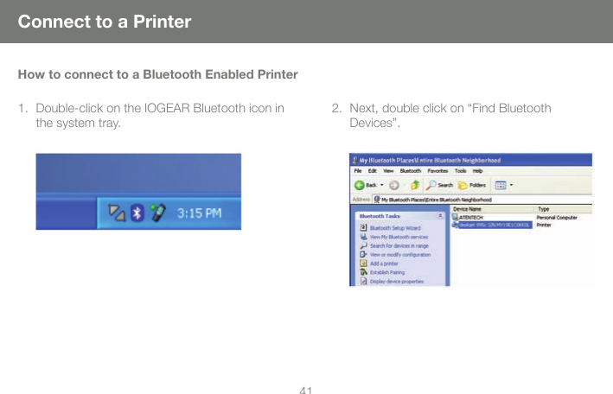
Task: Click the deskjet printer device icon
Action: (455, 225)
